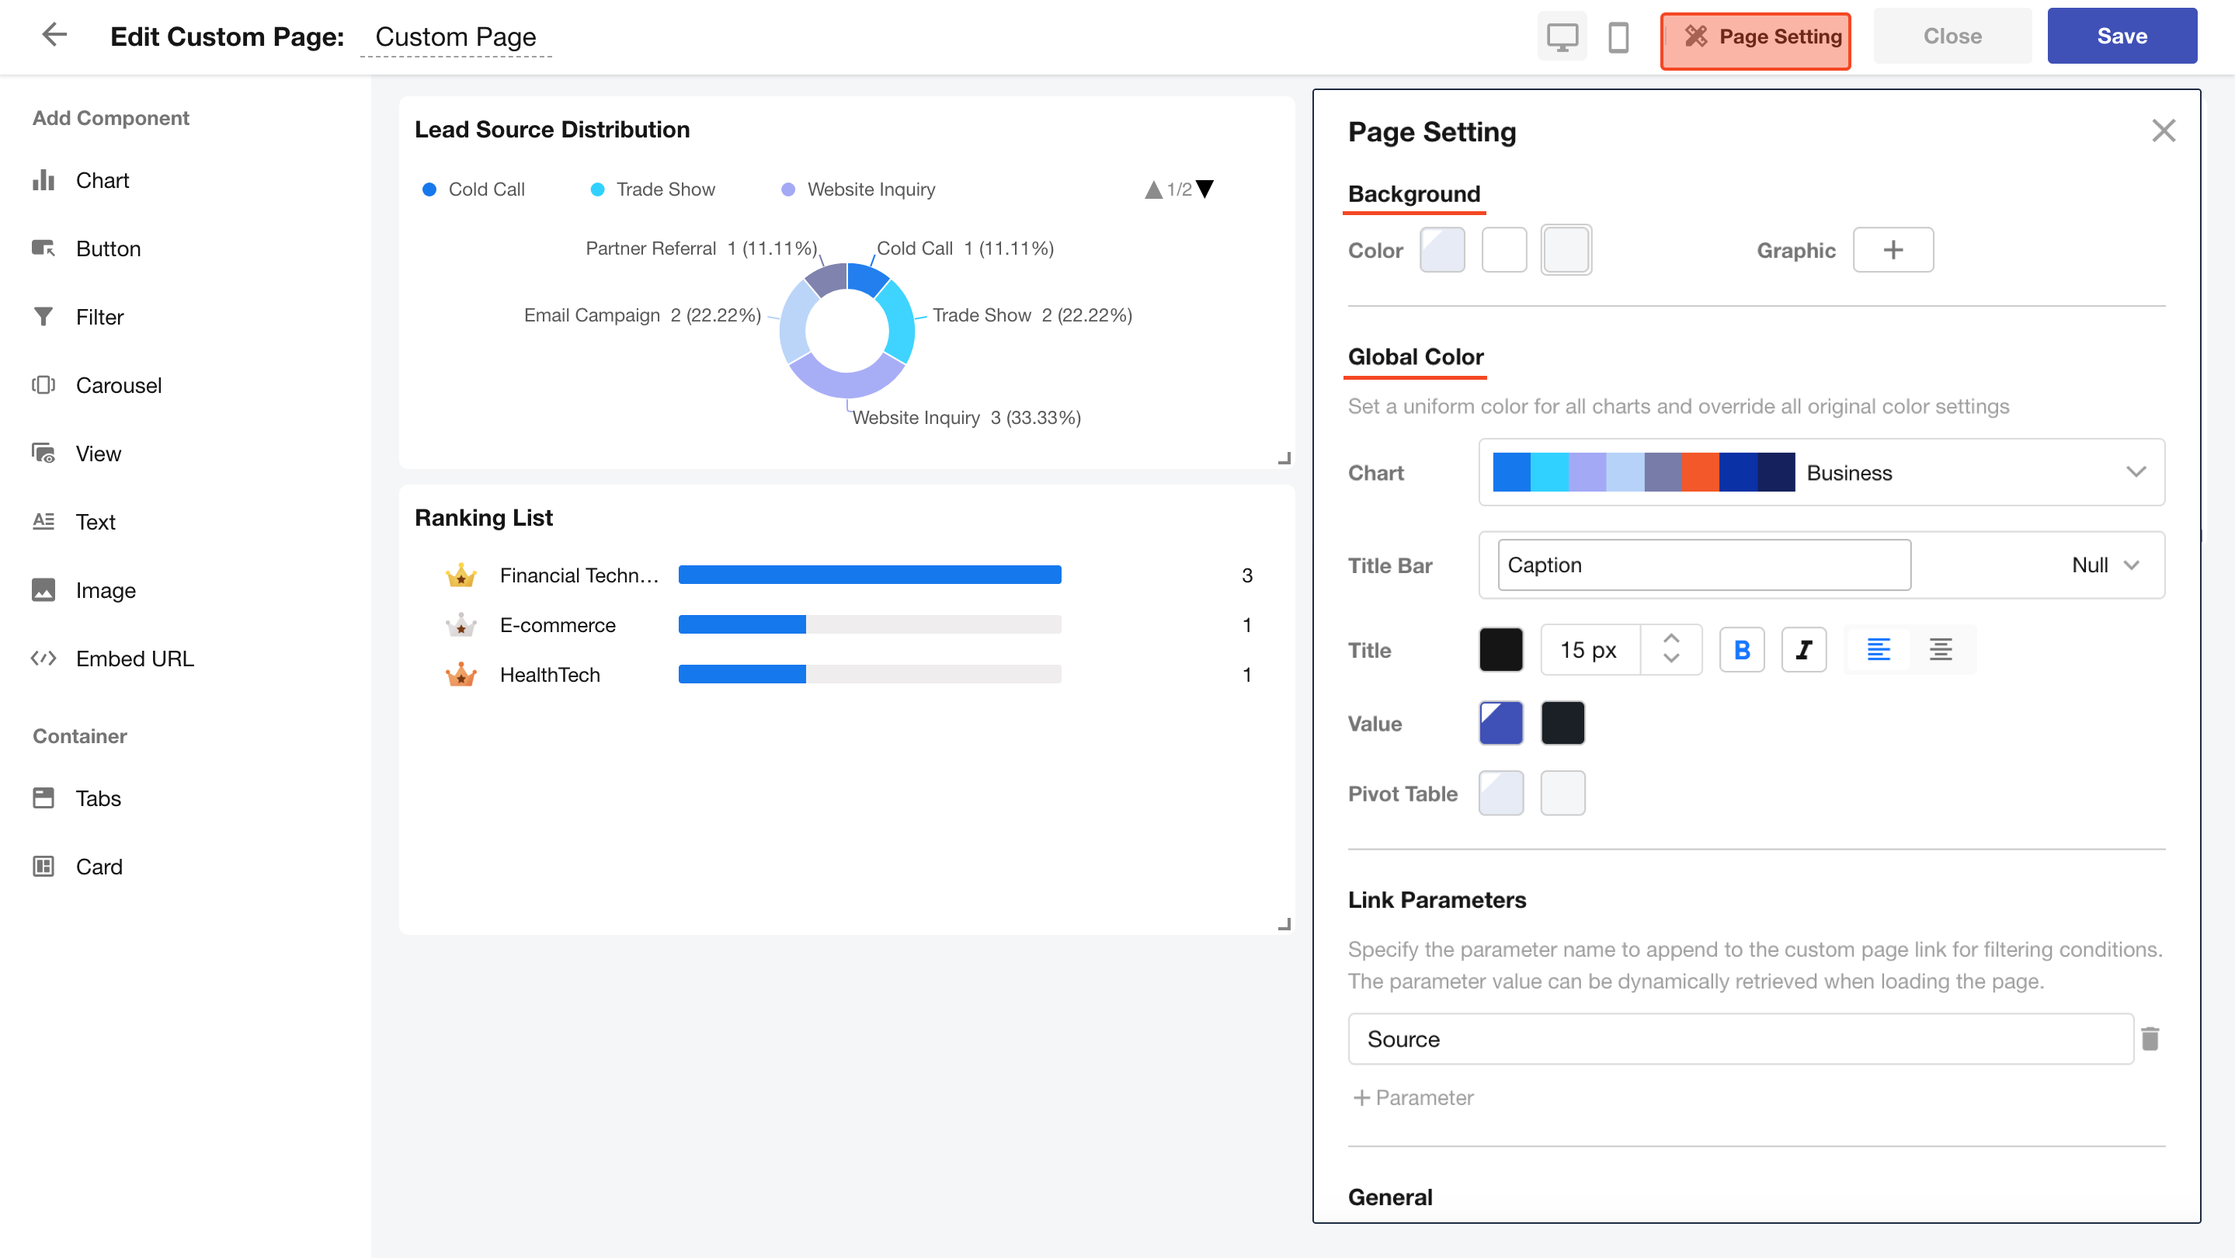Open the Null title bar dropdown

click(2105, 565)
